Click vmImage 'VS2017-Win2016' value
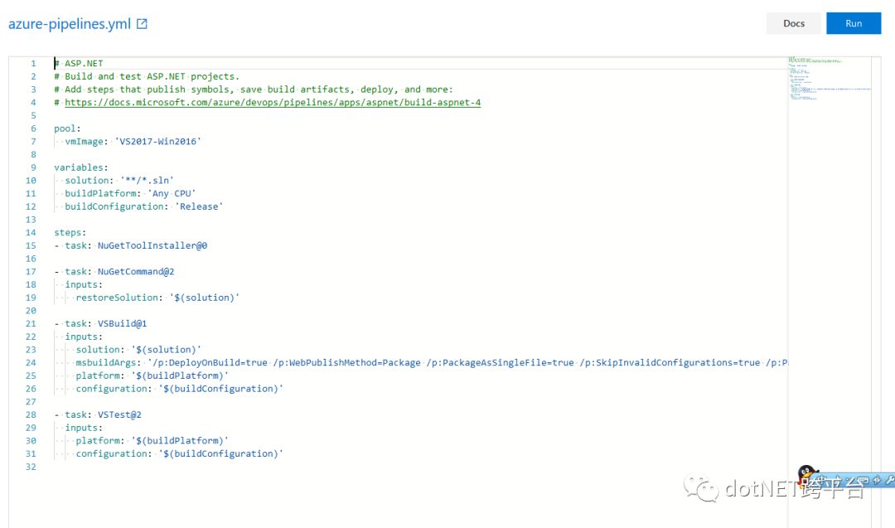This screenshot has height=528, width=895. click(x=157, y=142)
